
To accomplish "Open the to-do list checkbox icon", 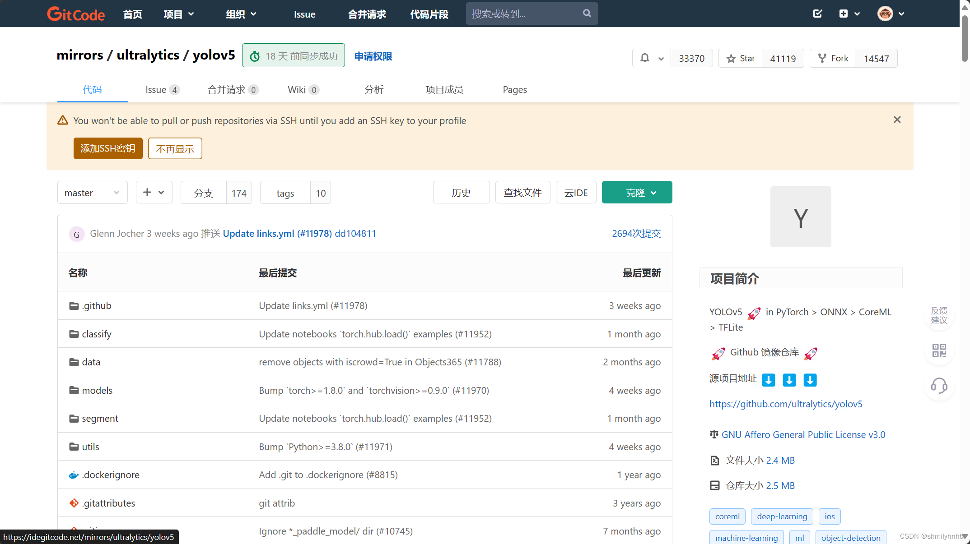I will [817, 14].
